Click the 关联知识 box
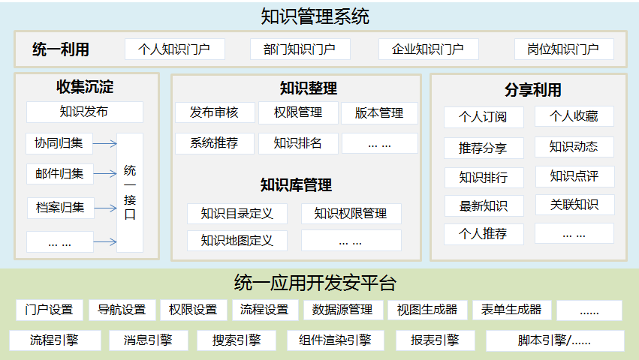639x360 pixels. point(574,205)
